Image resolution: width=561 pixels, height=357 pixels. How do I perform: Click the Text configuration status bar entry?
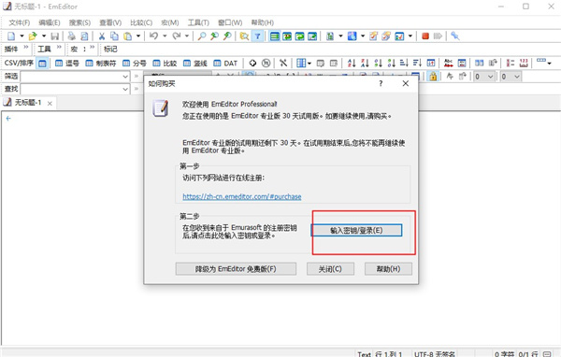365,354
